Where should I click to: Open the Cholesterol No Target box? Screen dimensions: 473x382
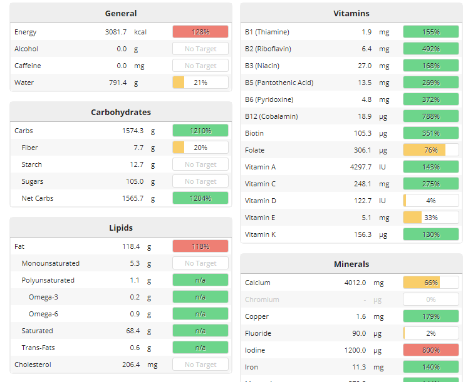point(200,364)
